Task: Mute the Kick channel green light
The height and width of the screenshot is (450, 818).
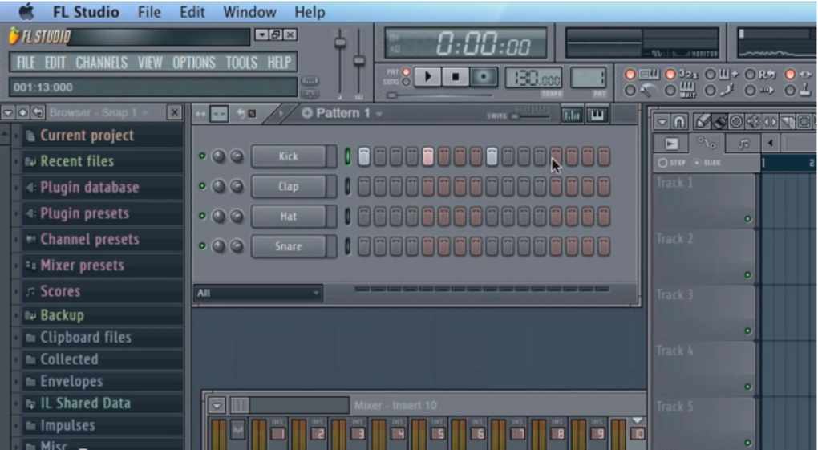Action: (202, 156)
